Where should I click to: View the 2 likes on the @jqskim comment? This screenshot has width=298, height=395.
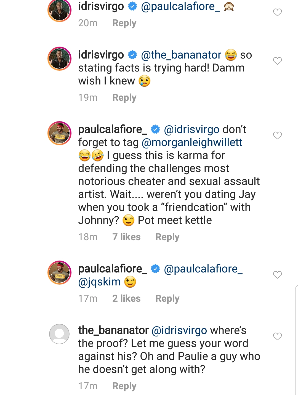(126, 298)
